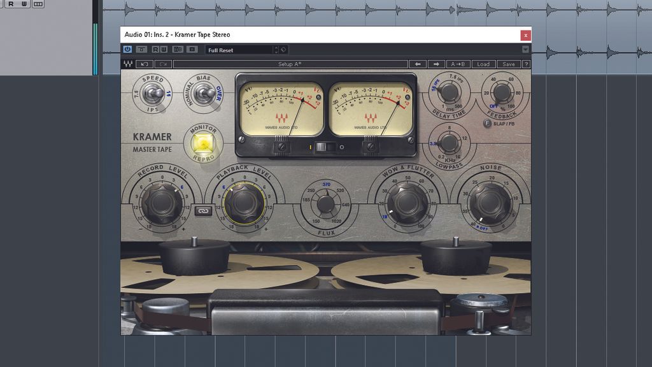This screenshot has height=367, width=652.
Task: Expand the dropdown at the header's right edge
Action: click(526, 50)
